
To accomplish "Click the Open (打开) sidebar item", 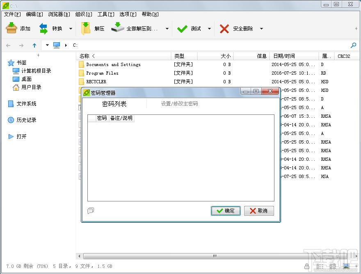I will (17, 137).
